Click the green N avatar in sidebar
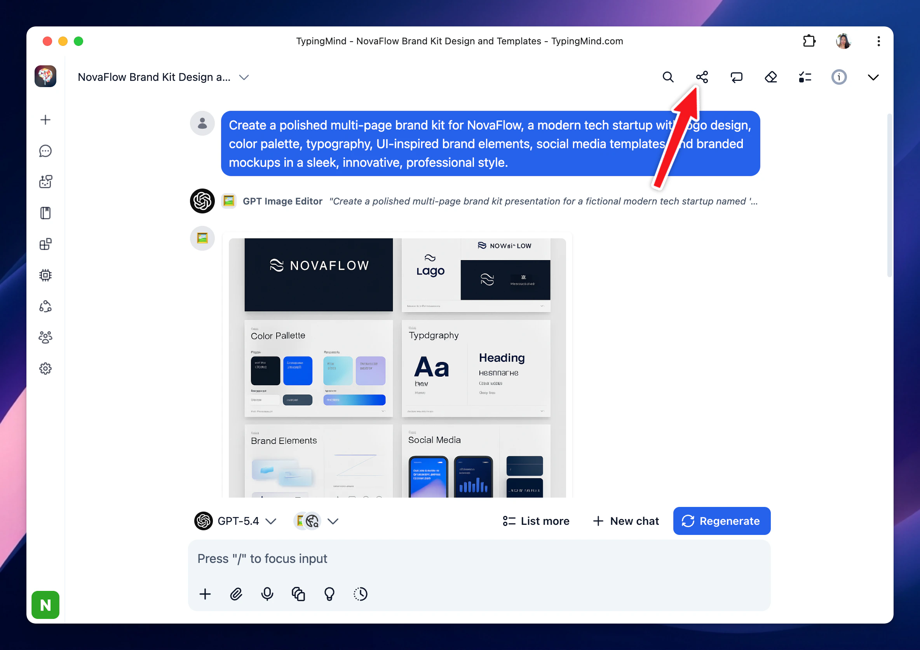This screenshot has width=920, height=650. [x=45, y=605]
